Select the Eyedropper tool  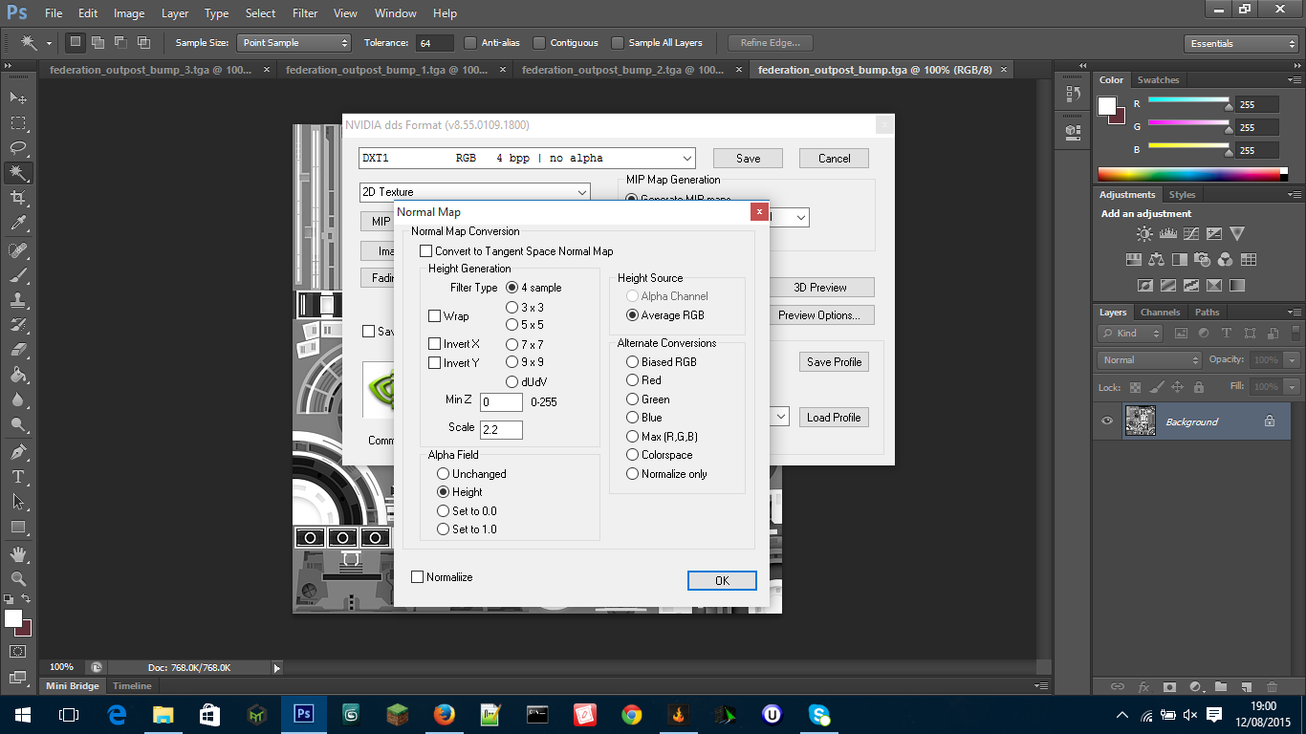(18, 223)
